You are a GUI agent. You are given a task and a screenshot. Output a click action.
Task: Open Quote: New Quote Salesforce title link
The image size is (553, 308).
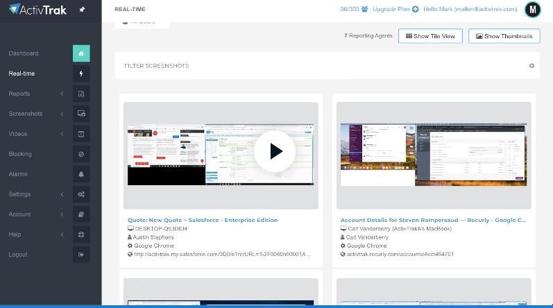(x=203, y=220)
